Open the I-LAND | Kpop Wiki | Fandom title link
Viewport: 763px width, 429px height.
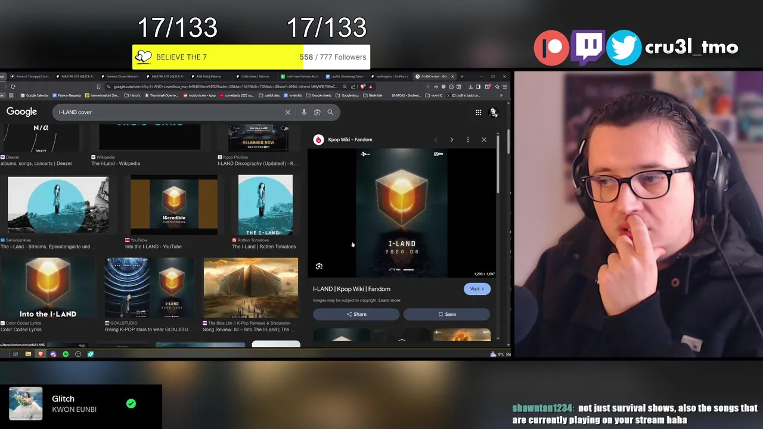pos(352,289)
